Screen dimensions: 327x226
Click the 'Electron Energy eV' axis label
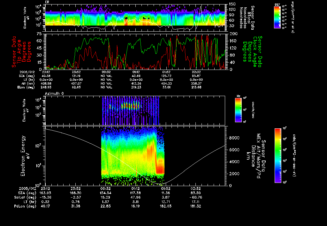click(25, 156)
